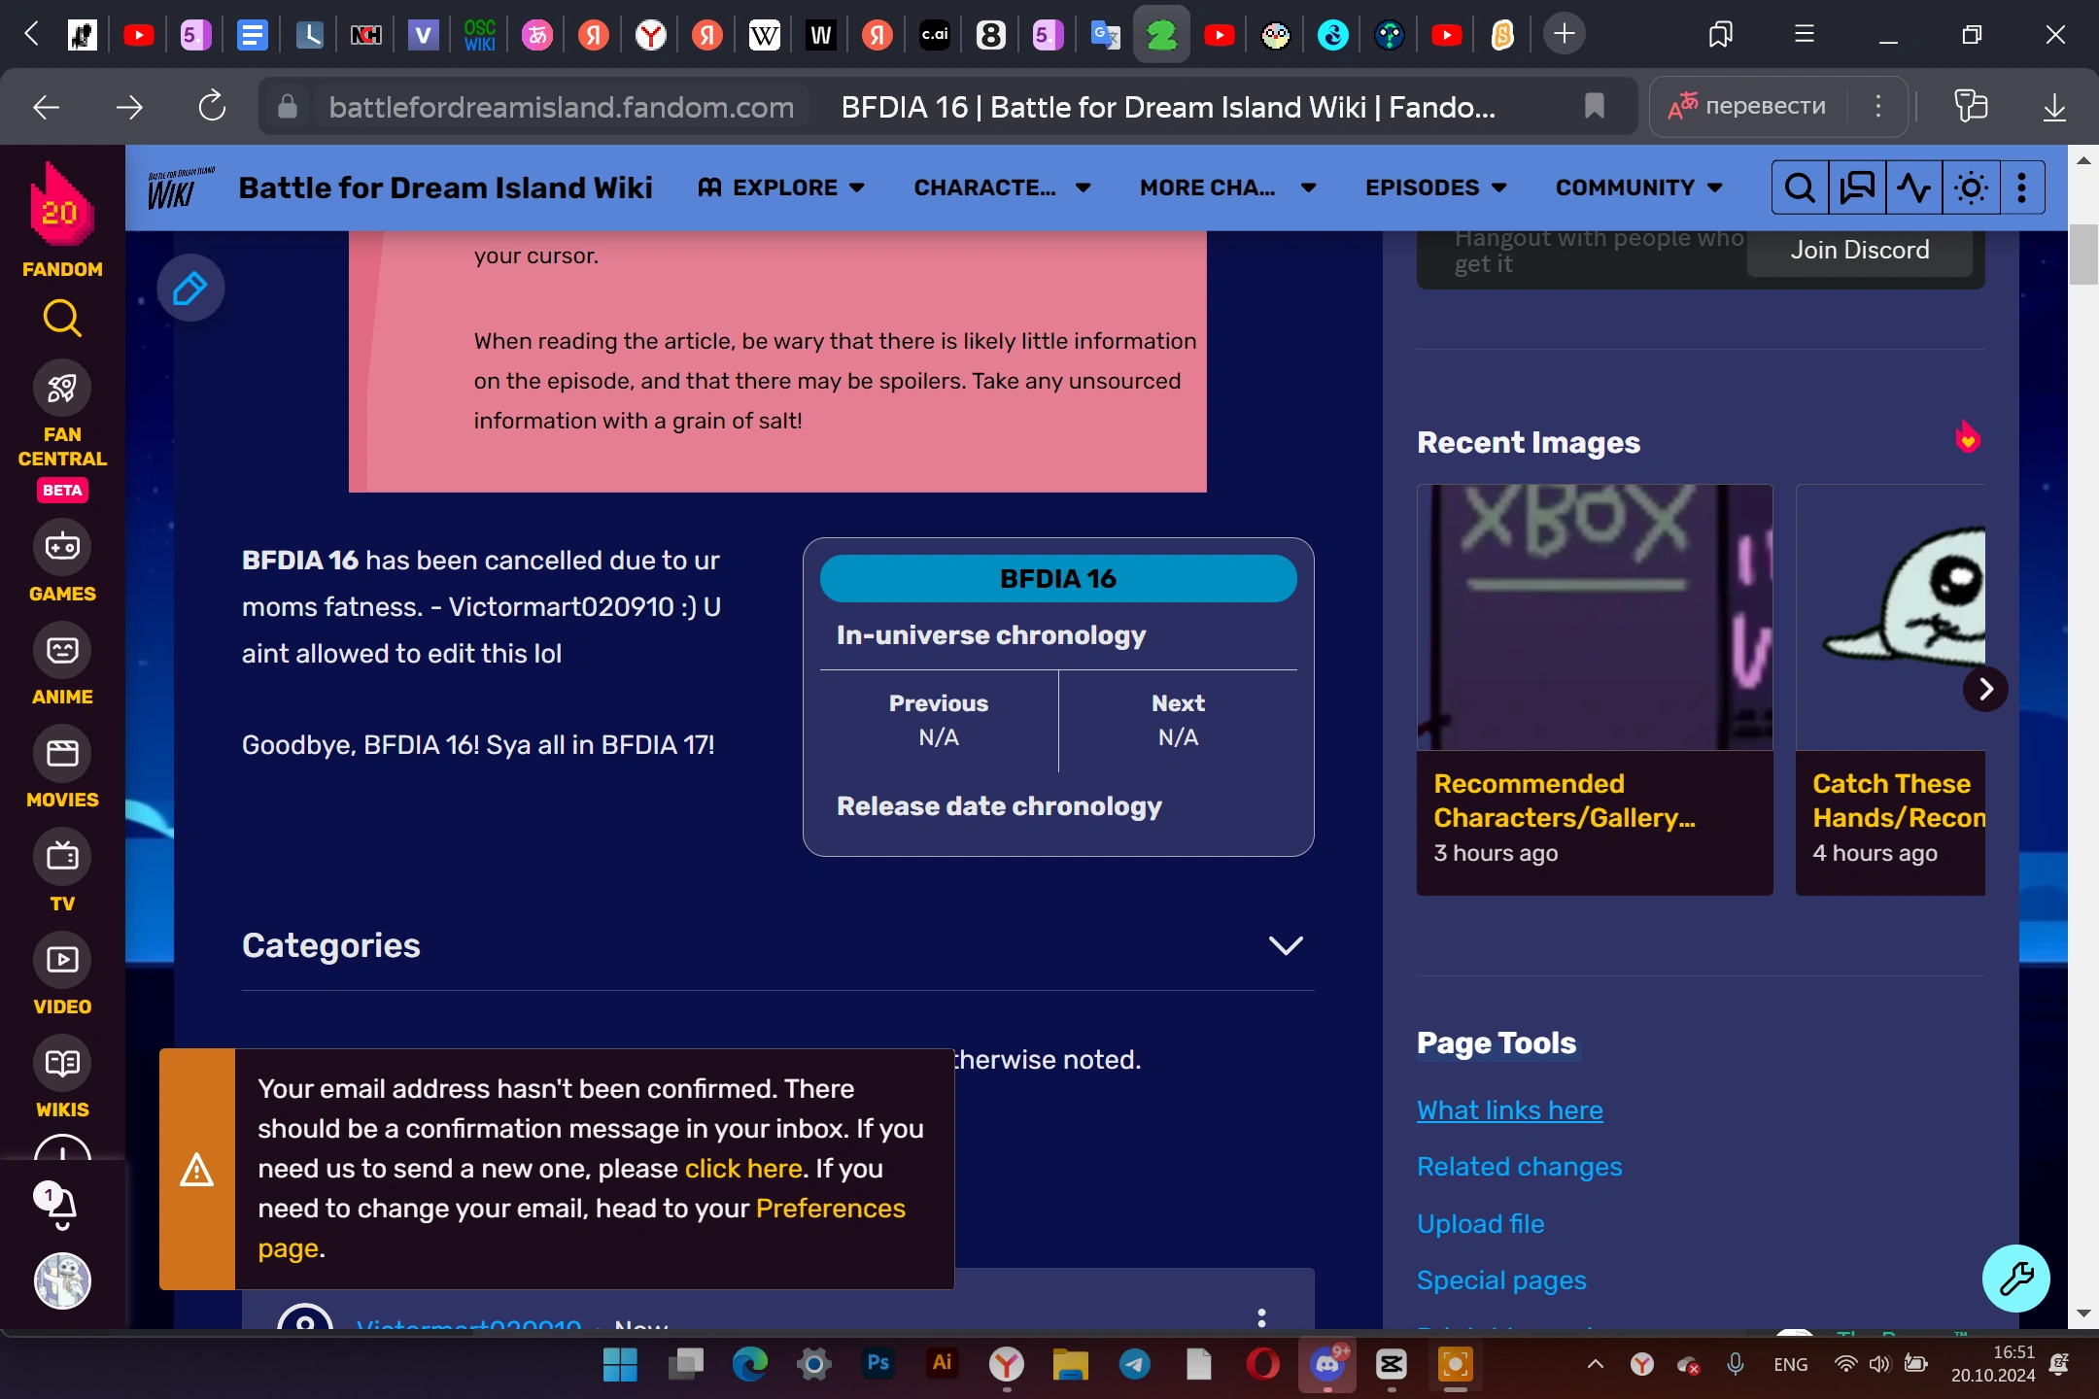The image size is (2099, 1399).
Task: Click the pencil edit page icon
Action: click(190, 289)
